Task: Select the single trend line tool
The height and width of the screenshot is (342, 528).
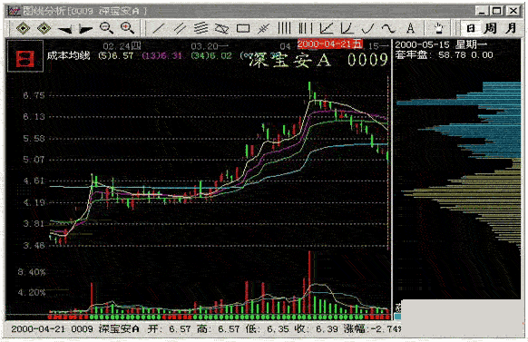Action: point(159,28)
